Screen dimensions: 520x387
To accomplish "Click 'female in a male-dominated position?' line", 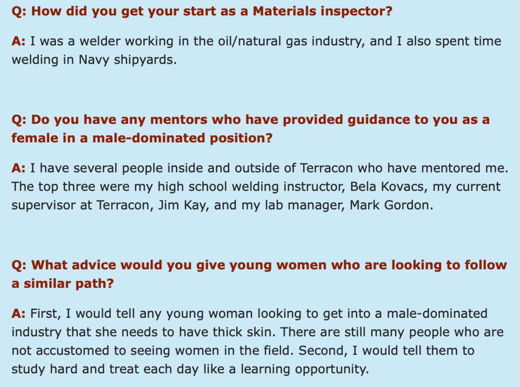I will [142, 138].
